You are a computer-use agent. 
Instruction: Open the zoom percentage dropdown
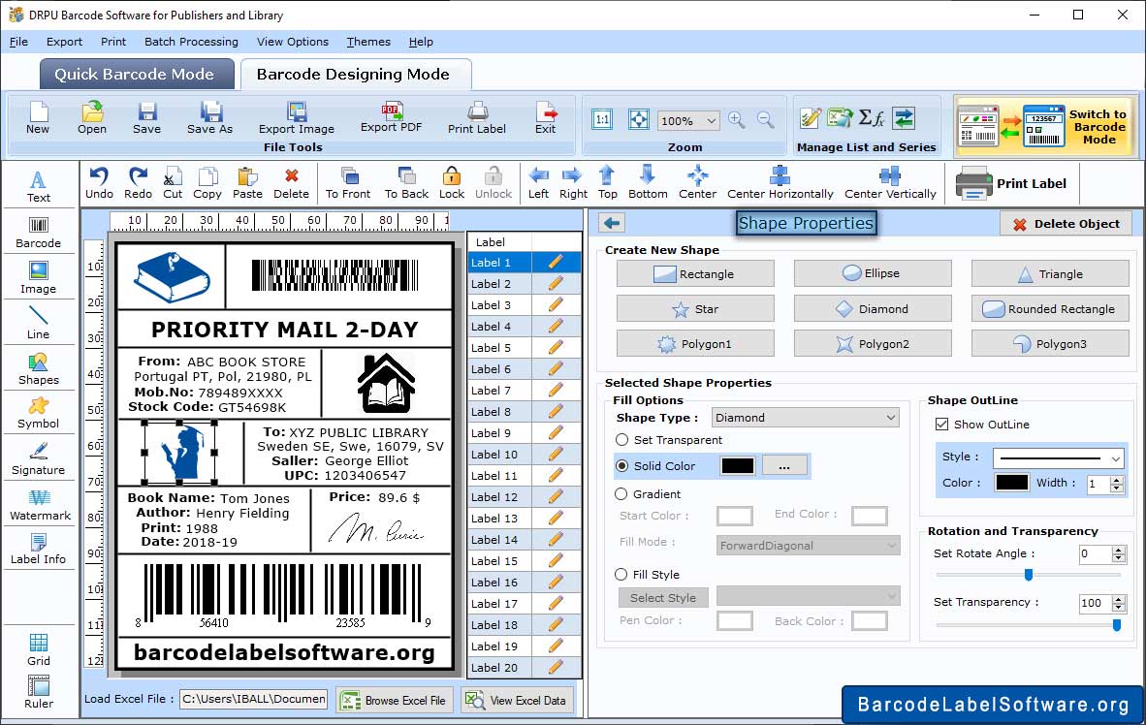[687, 120]
